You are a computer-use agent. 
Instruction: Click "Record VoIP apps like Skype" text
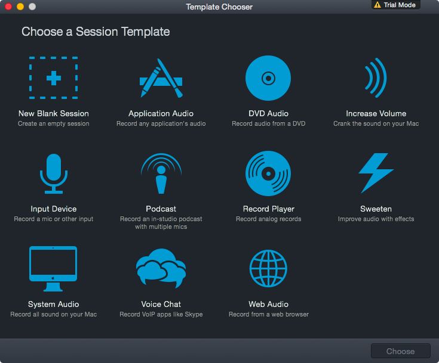point(161,314)
